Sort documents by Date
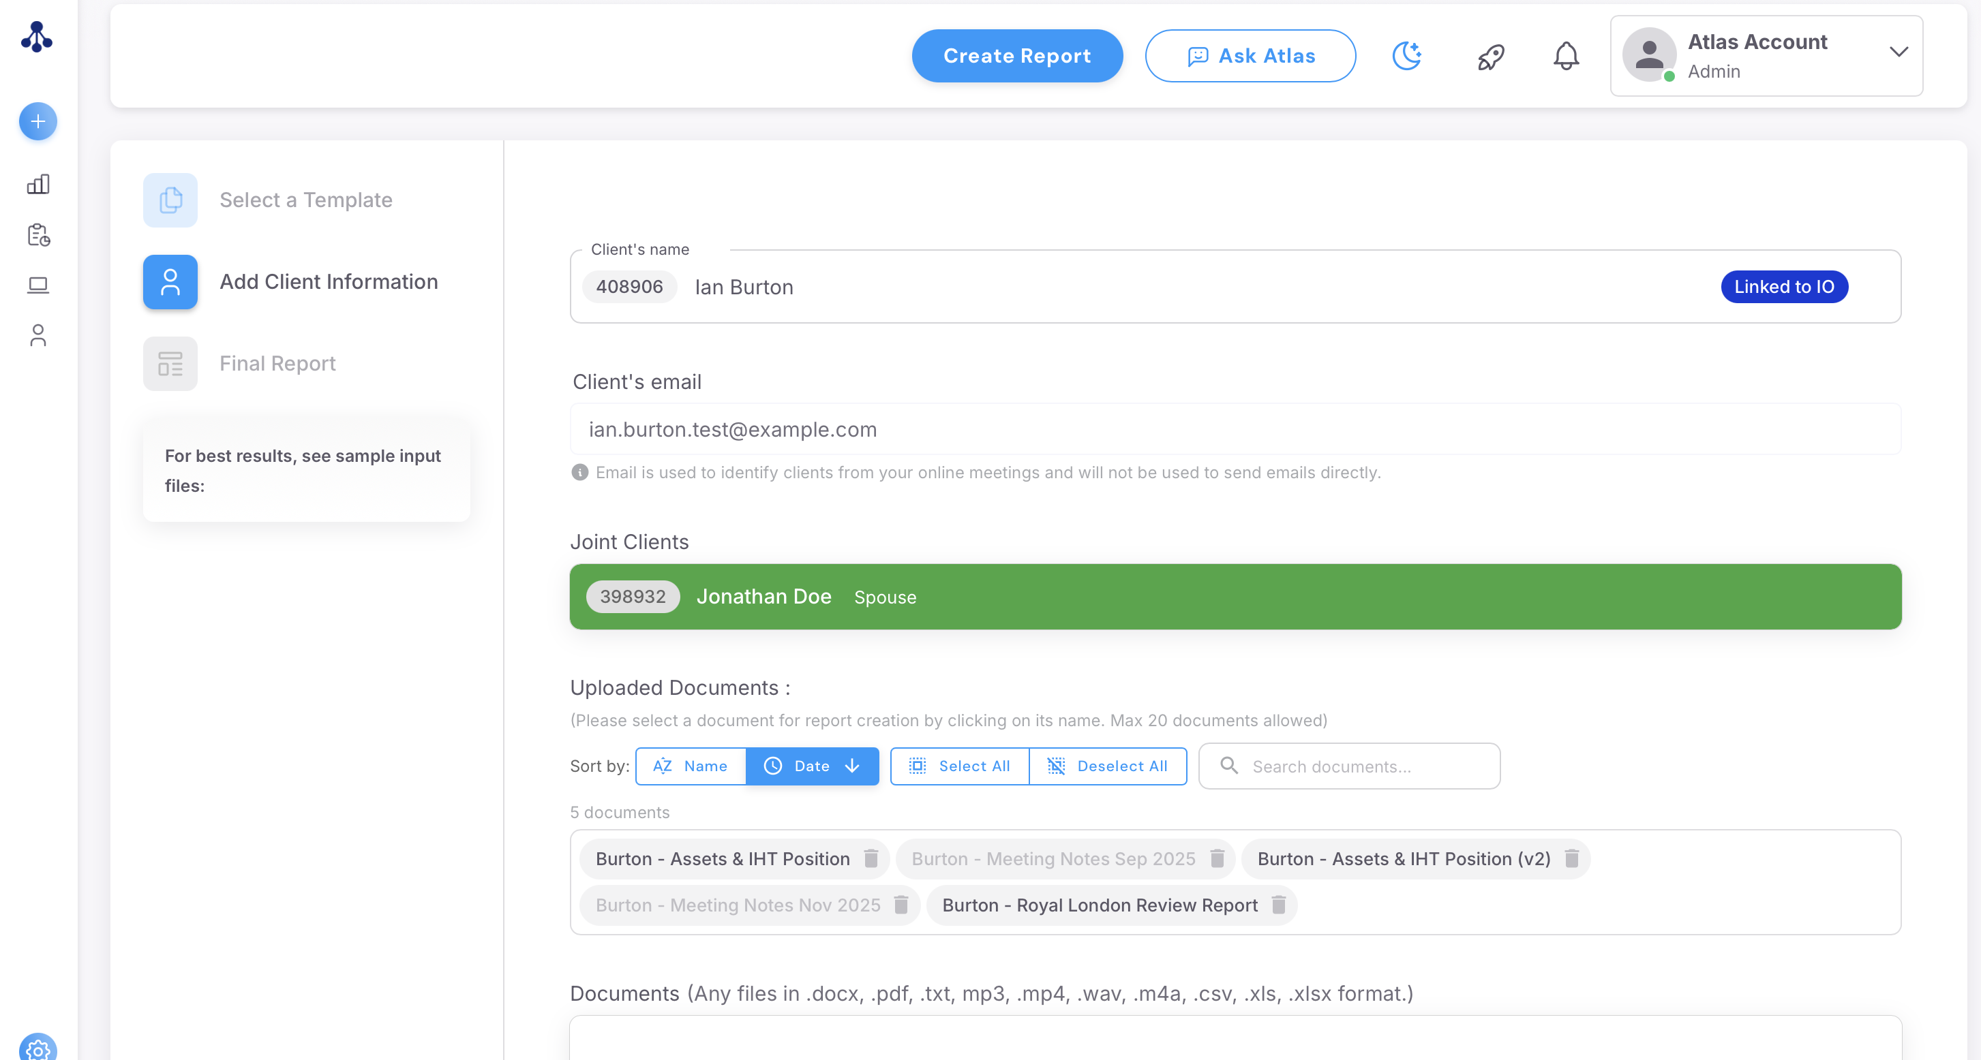1981x1060 pixels. coord(812,766)
